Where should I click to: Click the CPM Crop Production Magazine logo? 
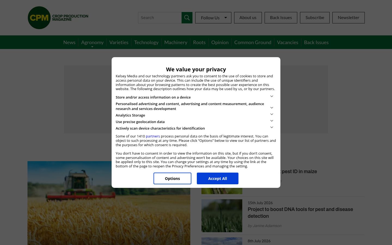58,18
